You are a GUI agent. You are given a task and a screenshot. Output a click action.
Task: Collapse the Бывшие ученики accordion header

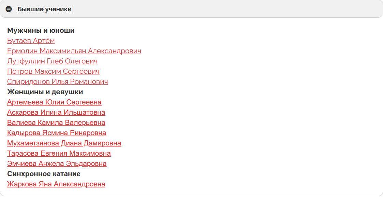(191, 9)
